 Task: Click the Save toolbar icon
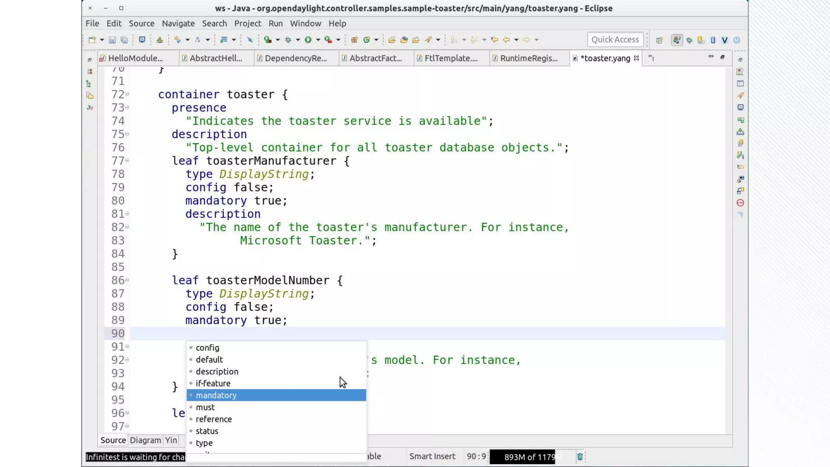pyautogui.click(x=112, y=40)
